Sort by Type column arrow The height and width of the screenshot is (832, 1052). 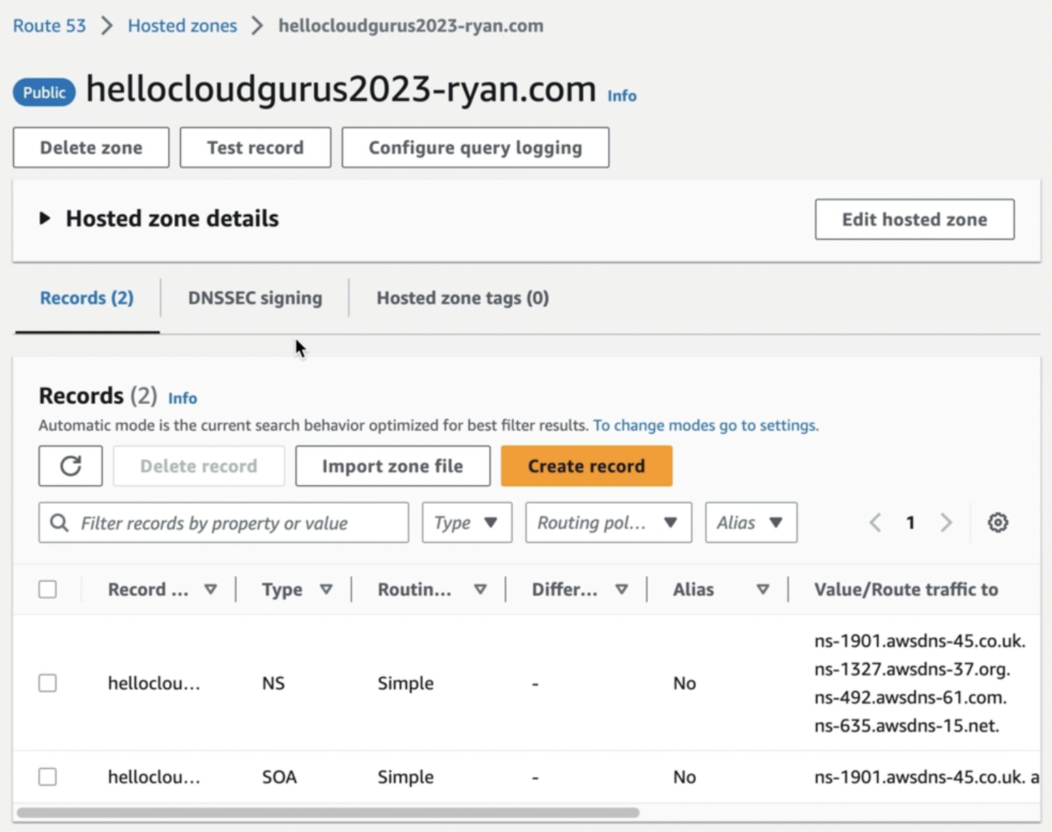pyautogui.click(x=326, y=589)
